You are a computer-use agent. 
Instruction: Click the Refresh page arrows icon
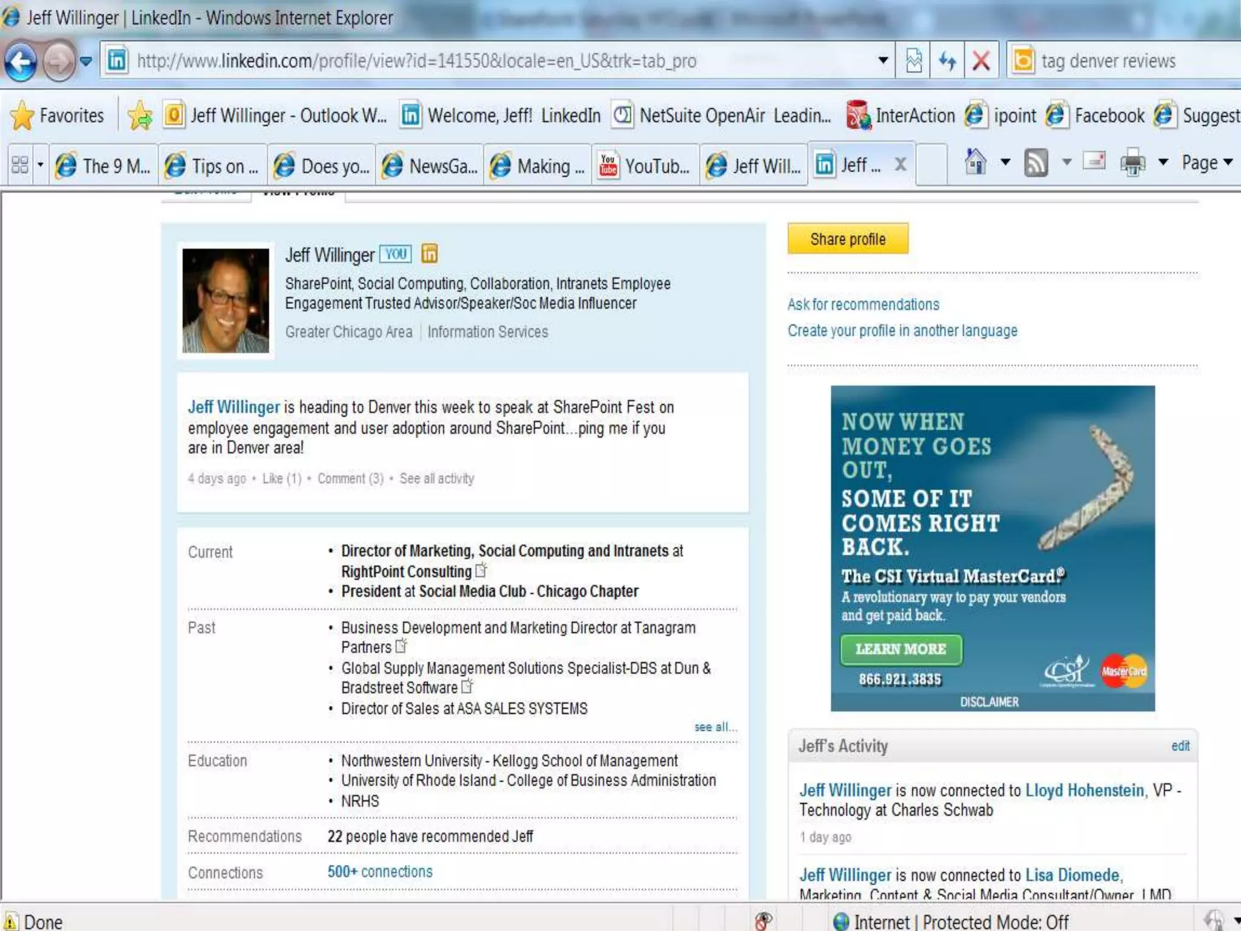[947, 61]
